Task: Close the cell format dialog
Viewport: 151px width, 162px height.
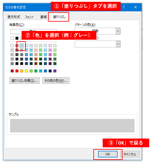Action: pos(135,7)
